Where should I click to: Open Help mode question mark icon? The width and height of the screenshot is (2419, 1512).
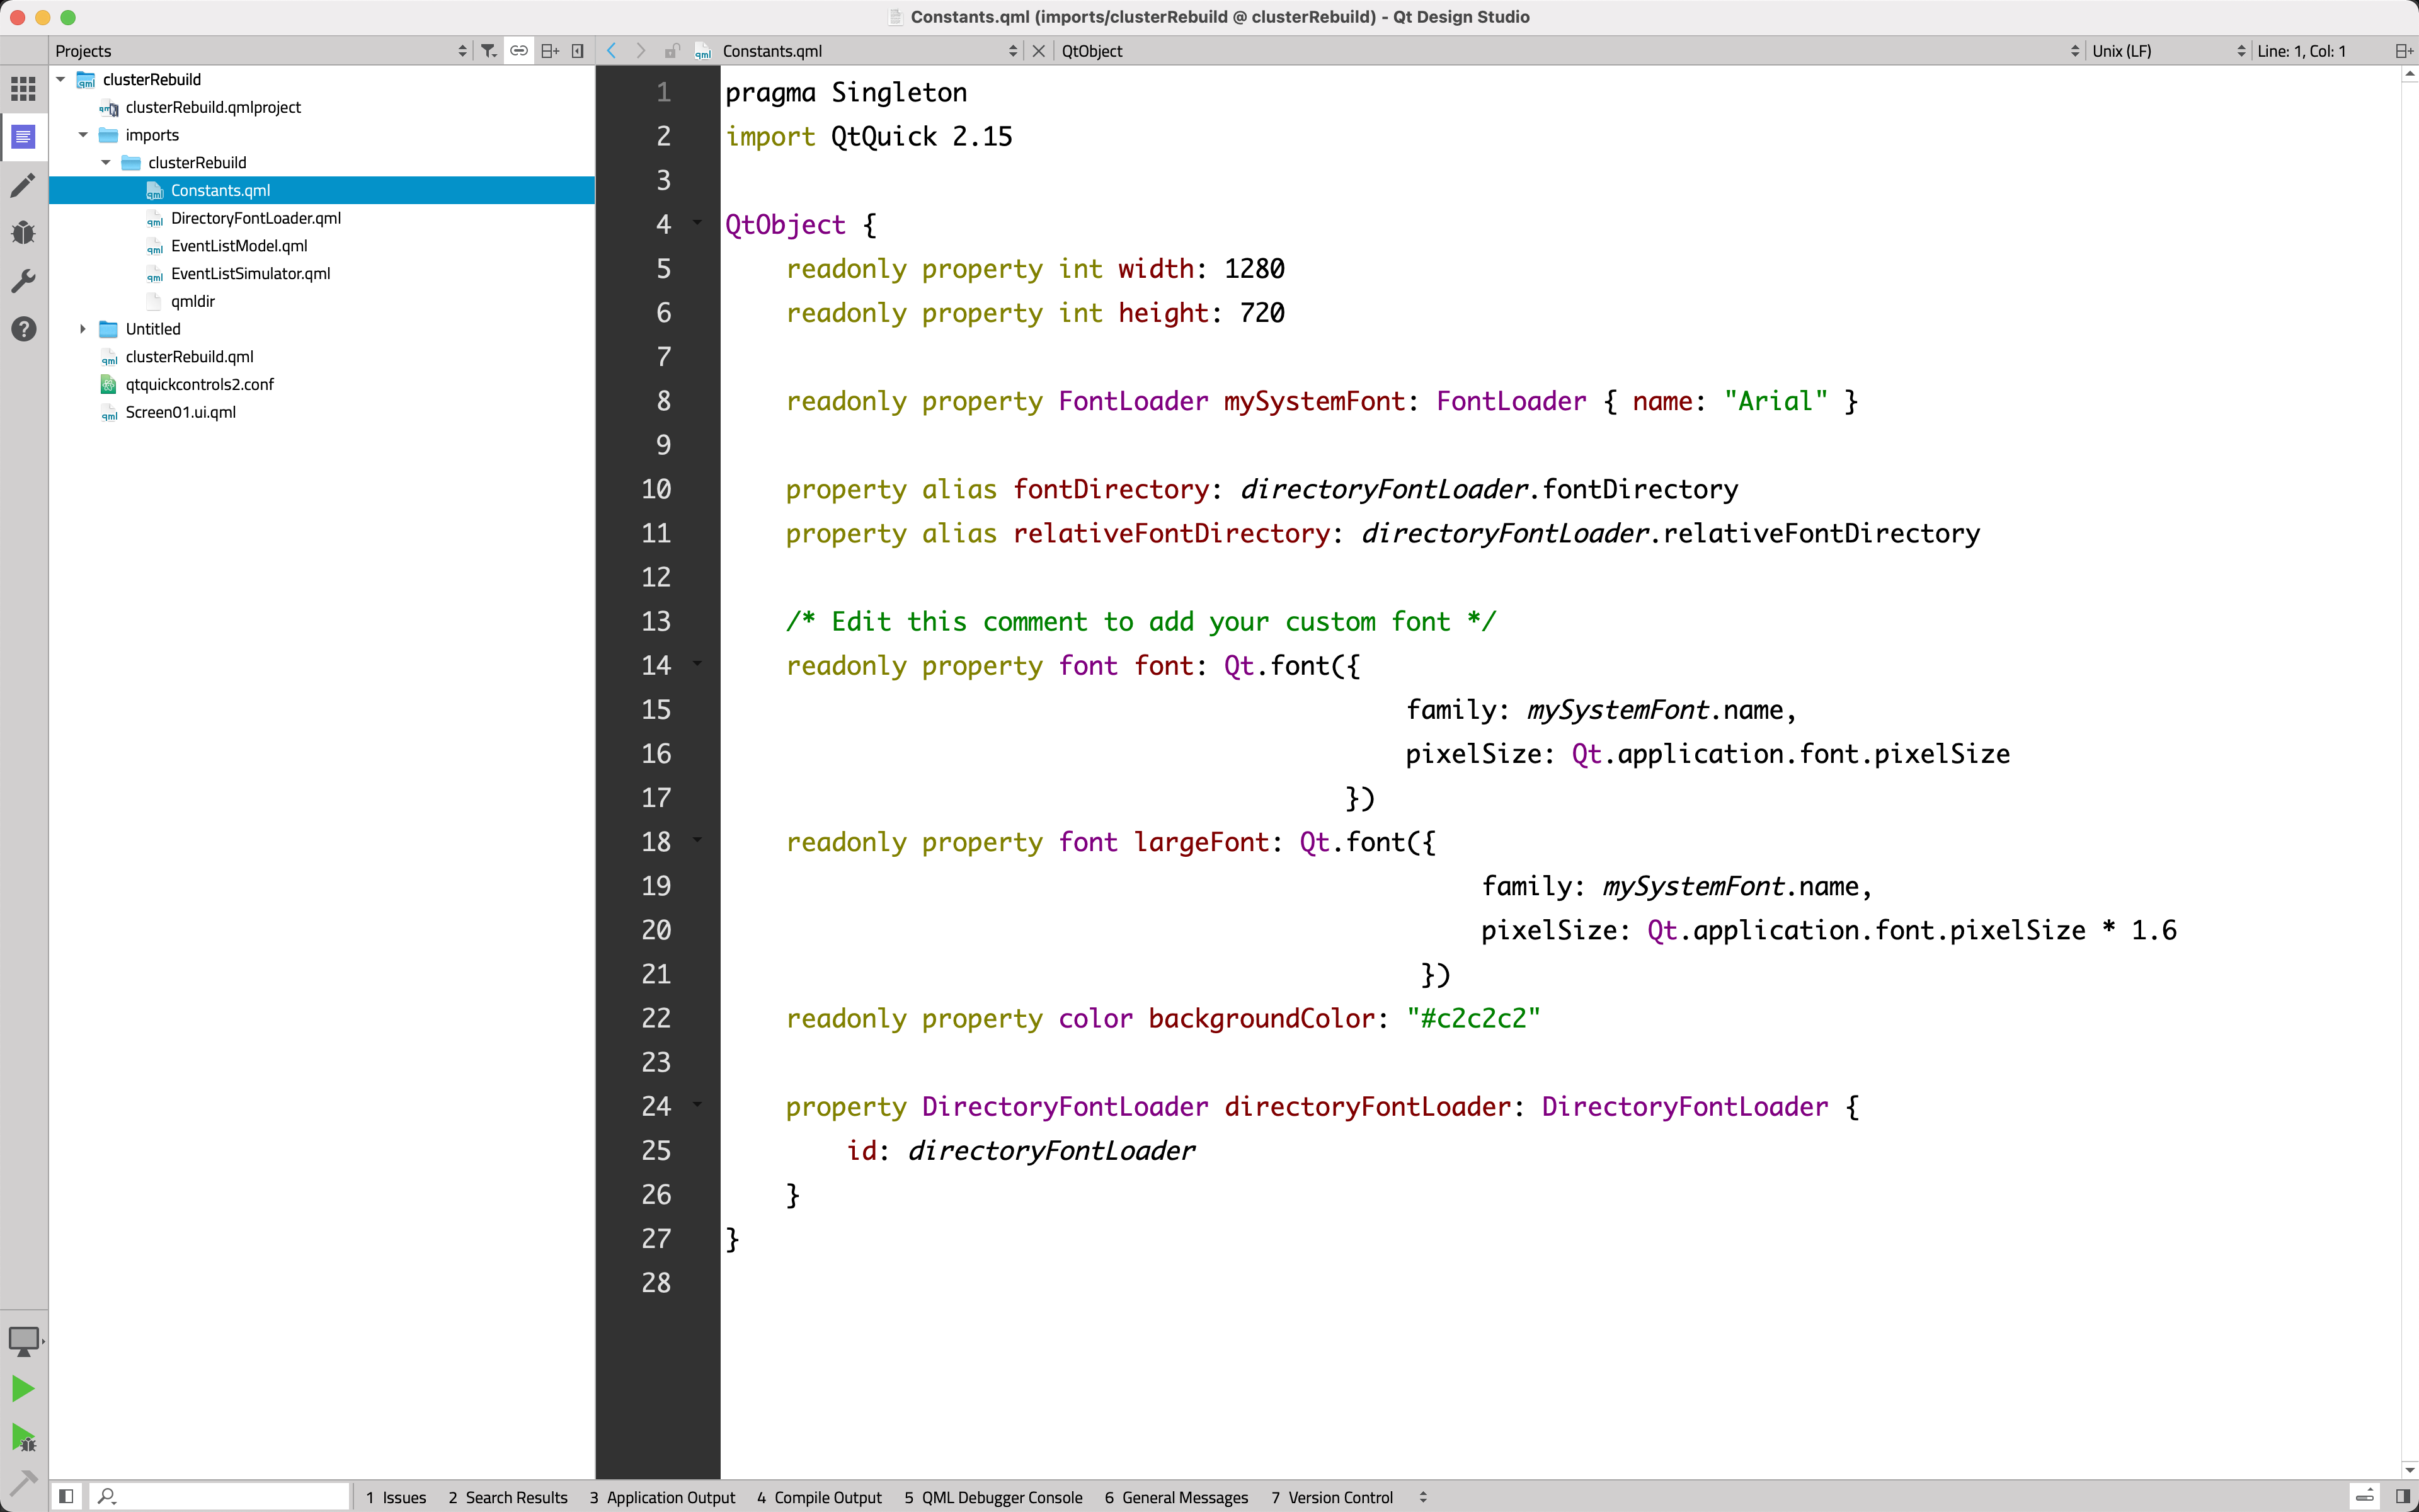coord(23,329)
